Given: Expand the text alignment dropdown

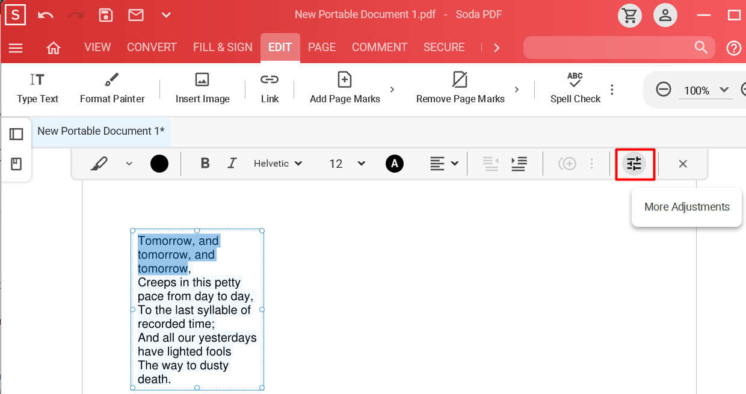Looking at the screenshot, I should 453,163.
